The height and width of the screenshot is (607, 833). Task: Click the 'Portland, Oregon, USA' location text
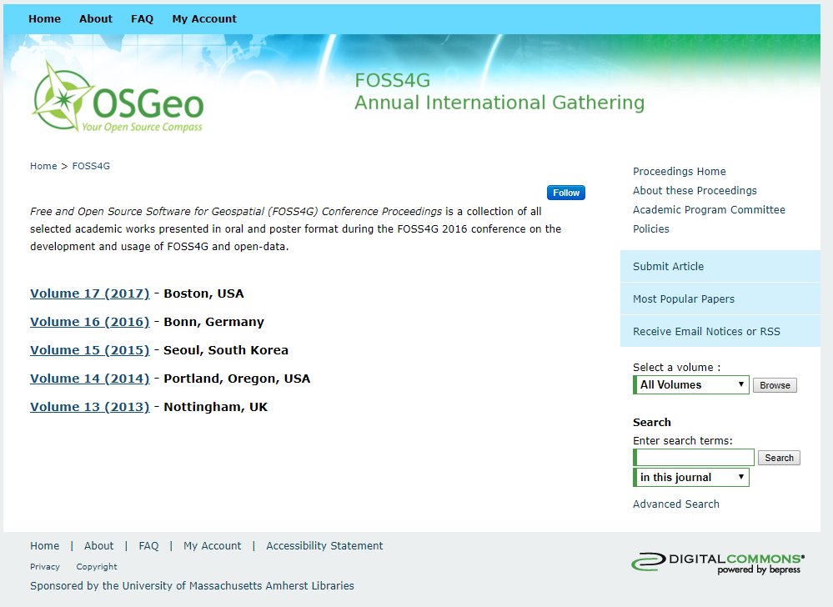[x=237, y=379]
